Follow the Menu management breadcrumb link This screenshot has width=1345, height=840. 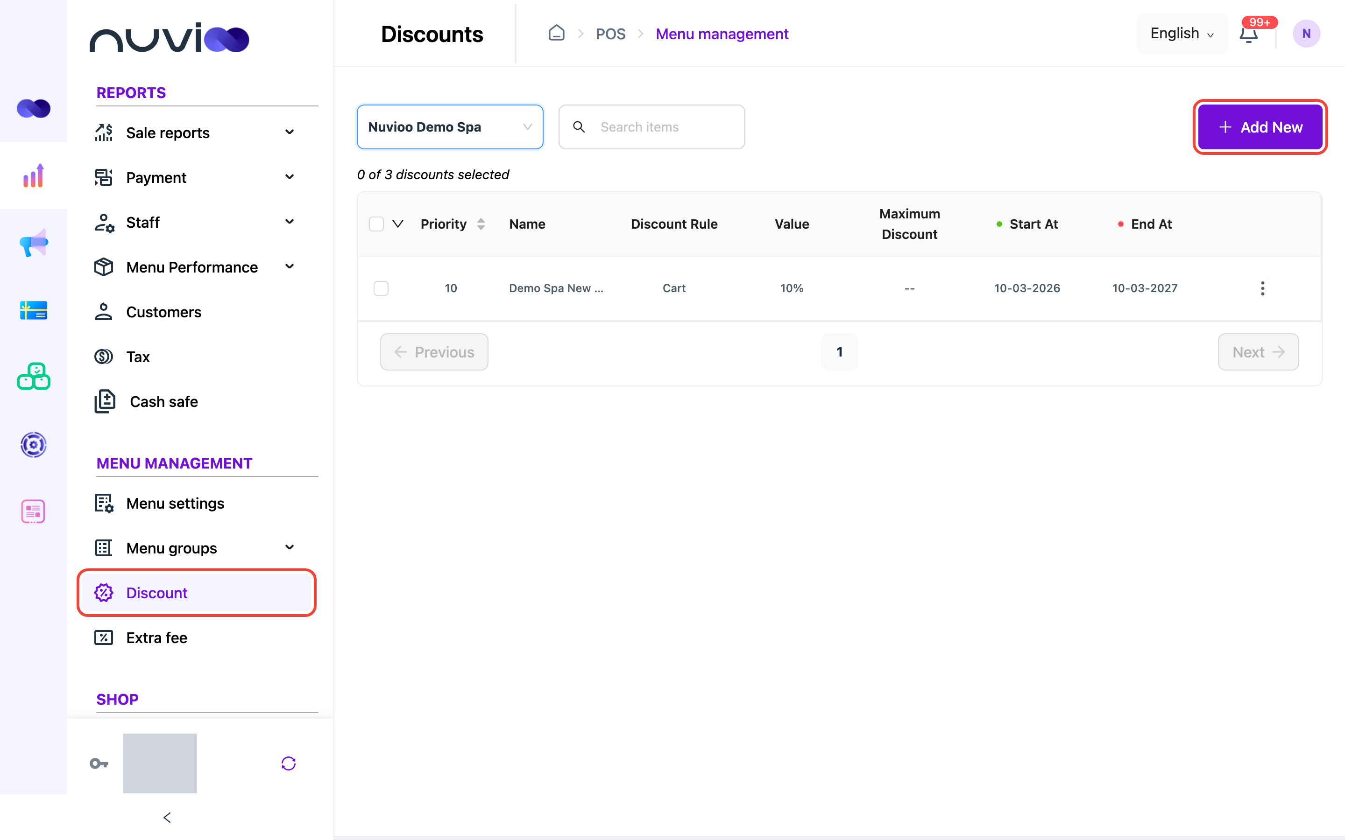(x=722, y=34)
